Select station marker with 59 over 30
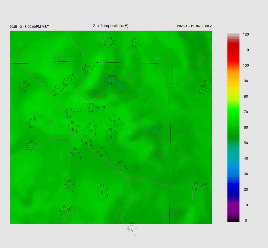Image resolution: width=268 pixels, height=248 pixels. coord(35,145)
